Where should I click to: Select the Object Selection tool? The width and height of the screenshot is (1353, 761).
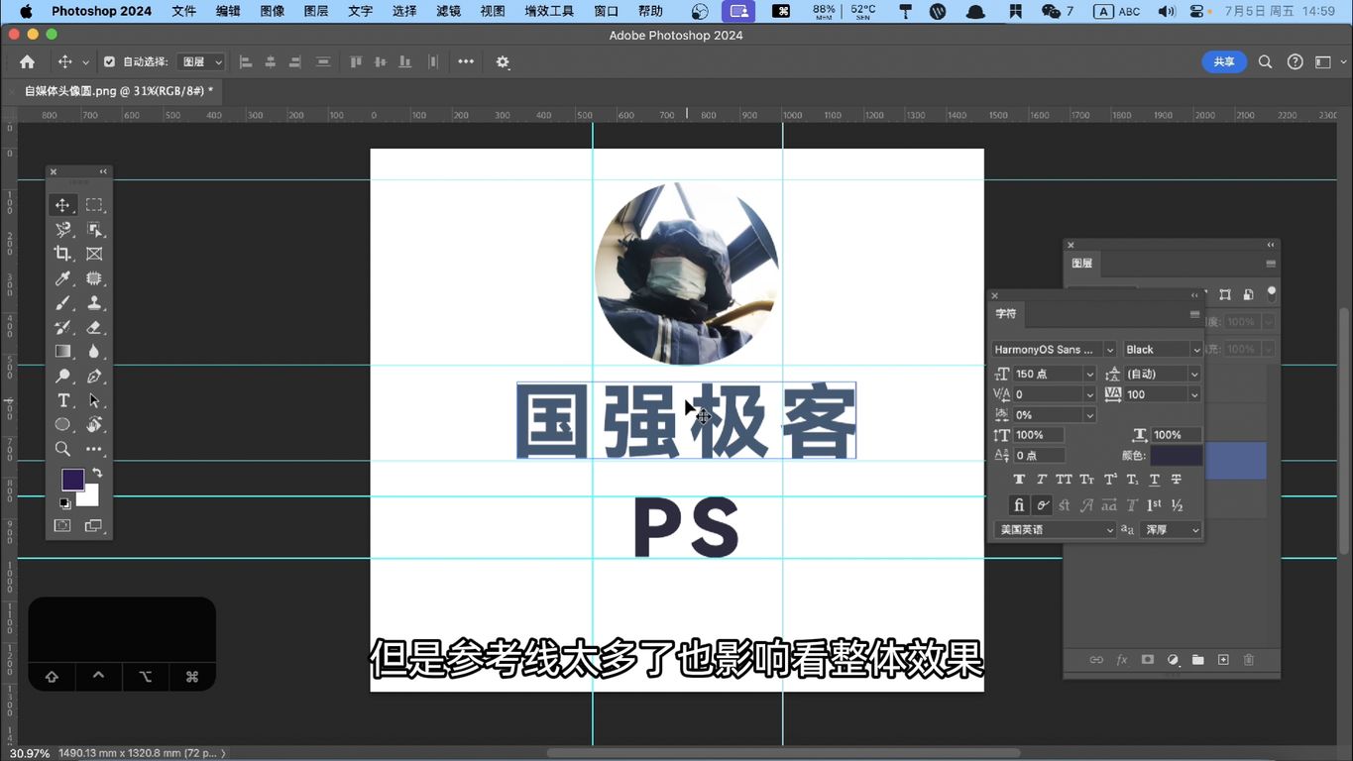[x=94, y=230]
